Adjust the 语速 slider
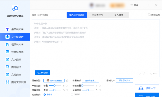The height and width of the screenshot is (97, 162). tap(55, 90)
